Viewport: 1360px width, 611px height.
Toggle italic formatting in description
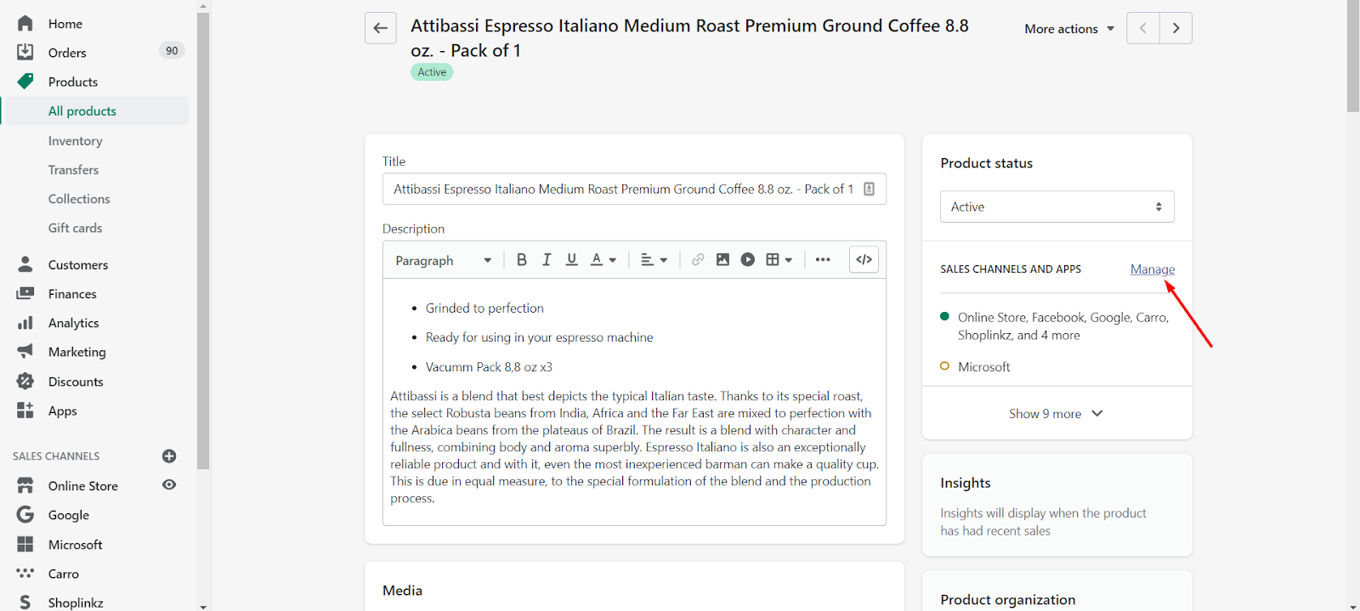click(547, 260)
